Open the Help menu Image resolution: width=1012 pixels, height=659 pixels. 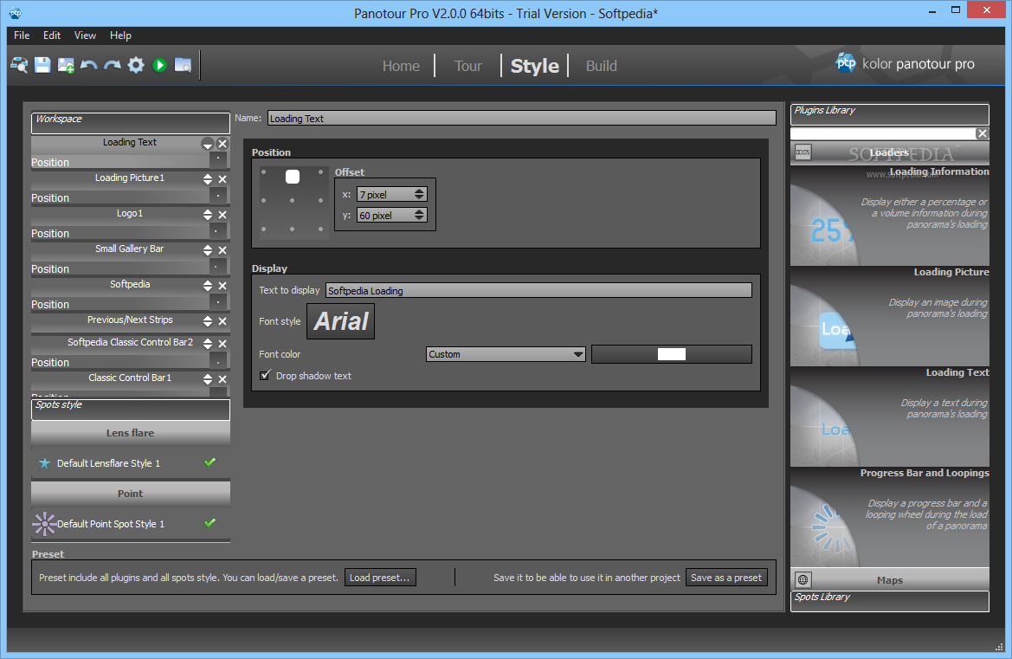(120, 36)
